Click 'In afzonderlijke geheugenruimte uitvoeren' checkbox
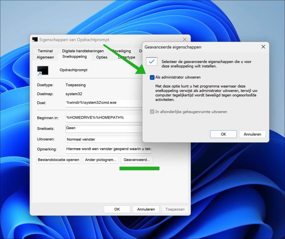Image resolution: width=285 pixels, height=239 pixels. (x=152, y=112)
